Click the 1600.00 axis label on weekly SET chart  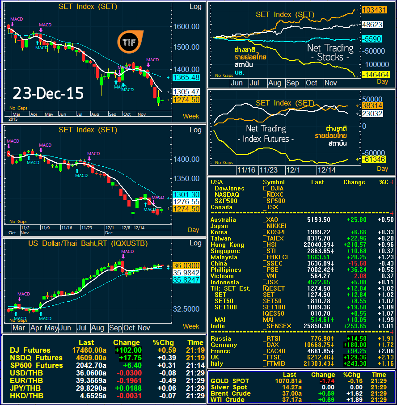186,26
